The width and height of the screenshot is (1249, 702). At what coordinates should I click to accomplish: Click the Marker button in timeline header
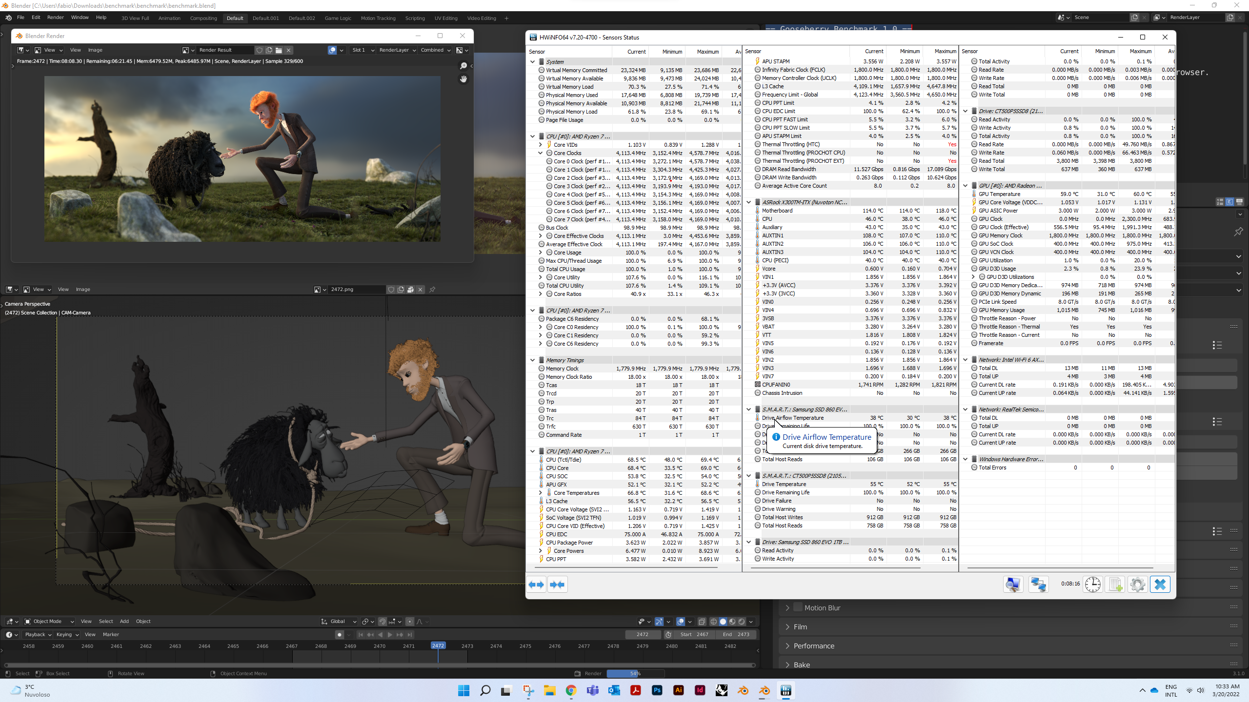point(111,635)
